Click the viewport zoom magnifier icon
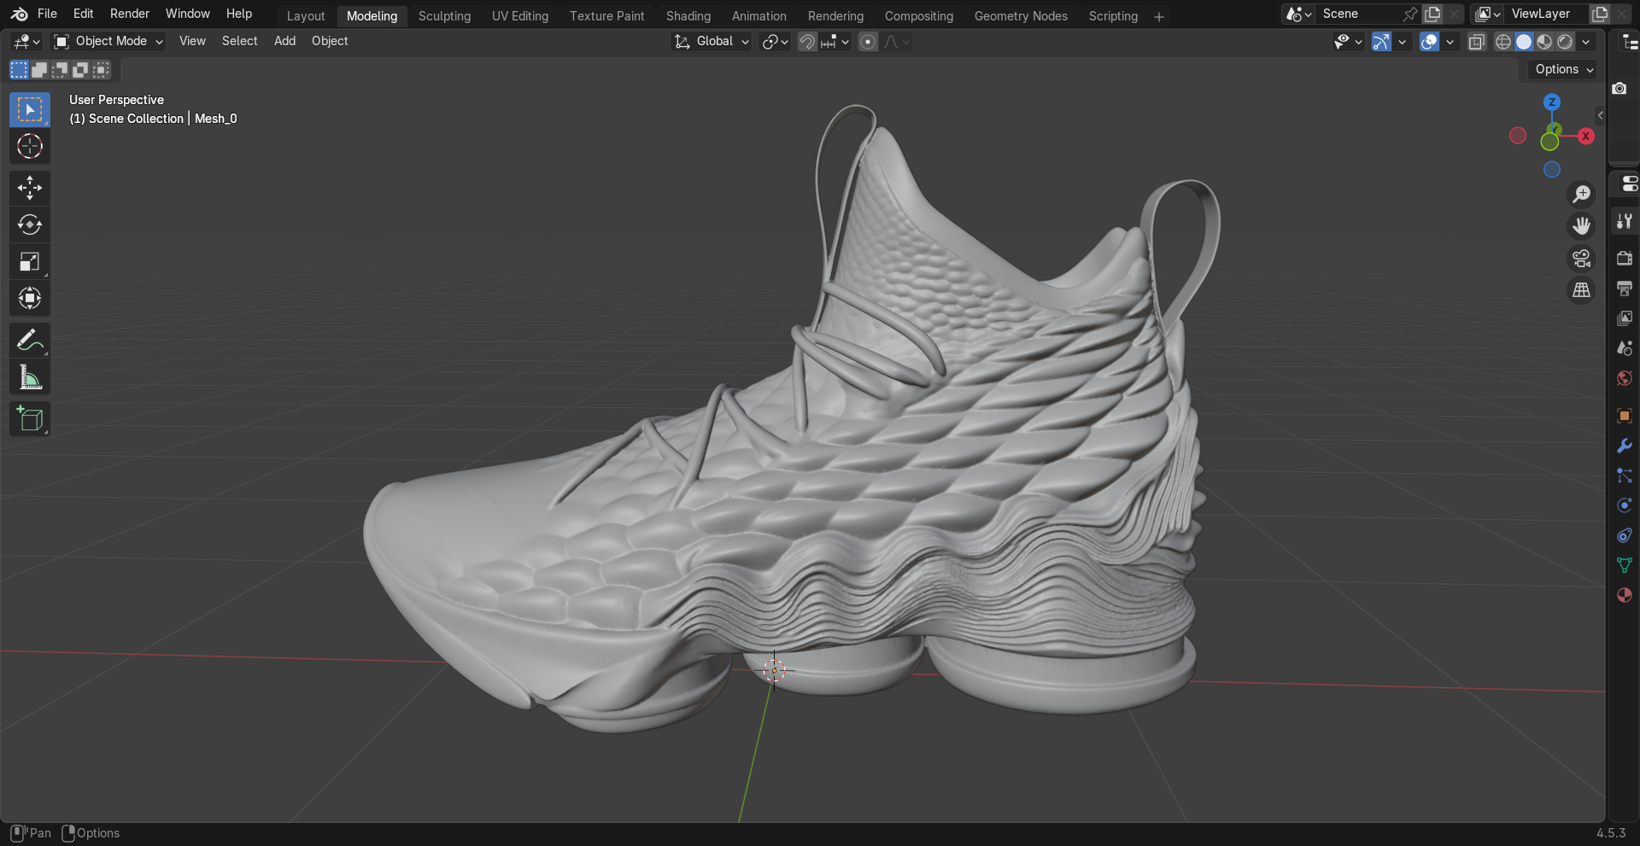 click(x=1582, y=195)
